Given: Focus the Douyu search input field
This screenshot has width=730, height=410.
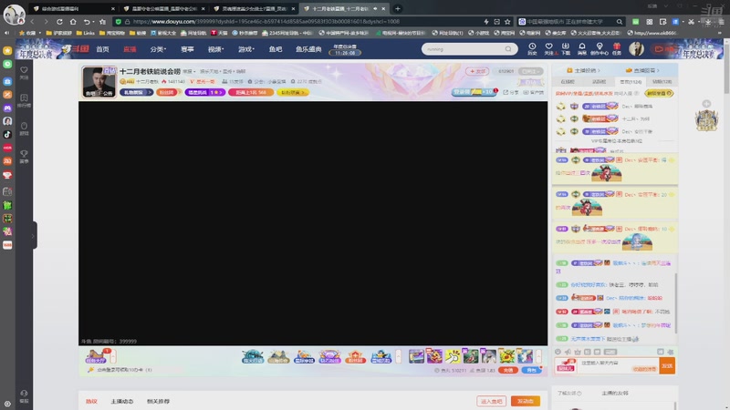Looking at the screenshot, I should click(x=465, y=49).
